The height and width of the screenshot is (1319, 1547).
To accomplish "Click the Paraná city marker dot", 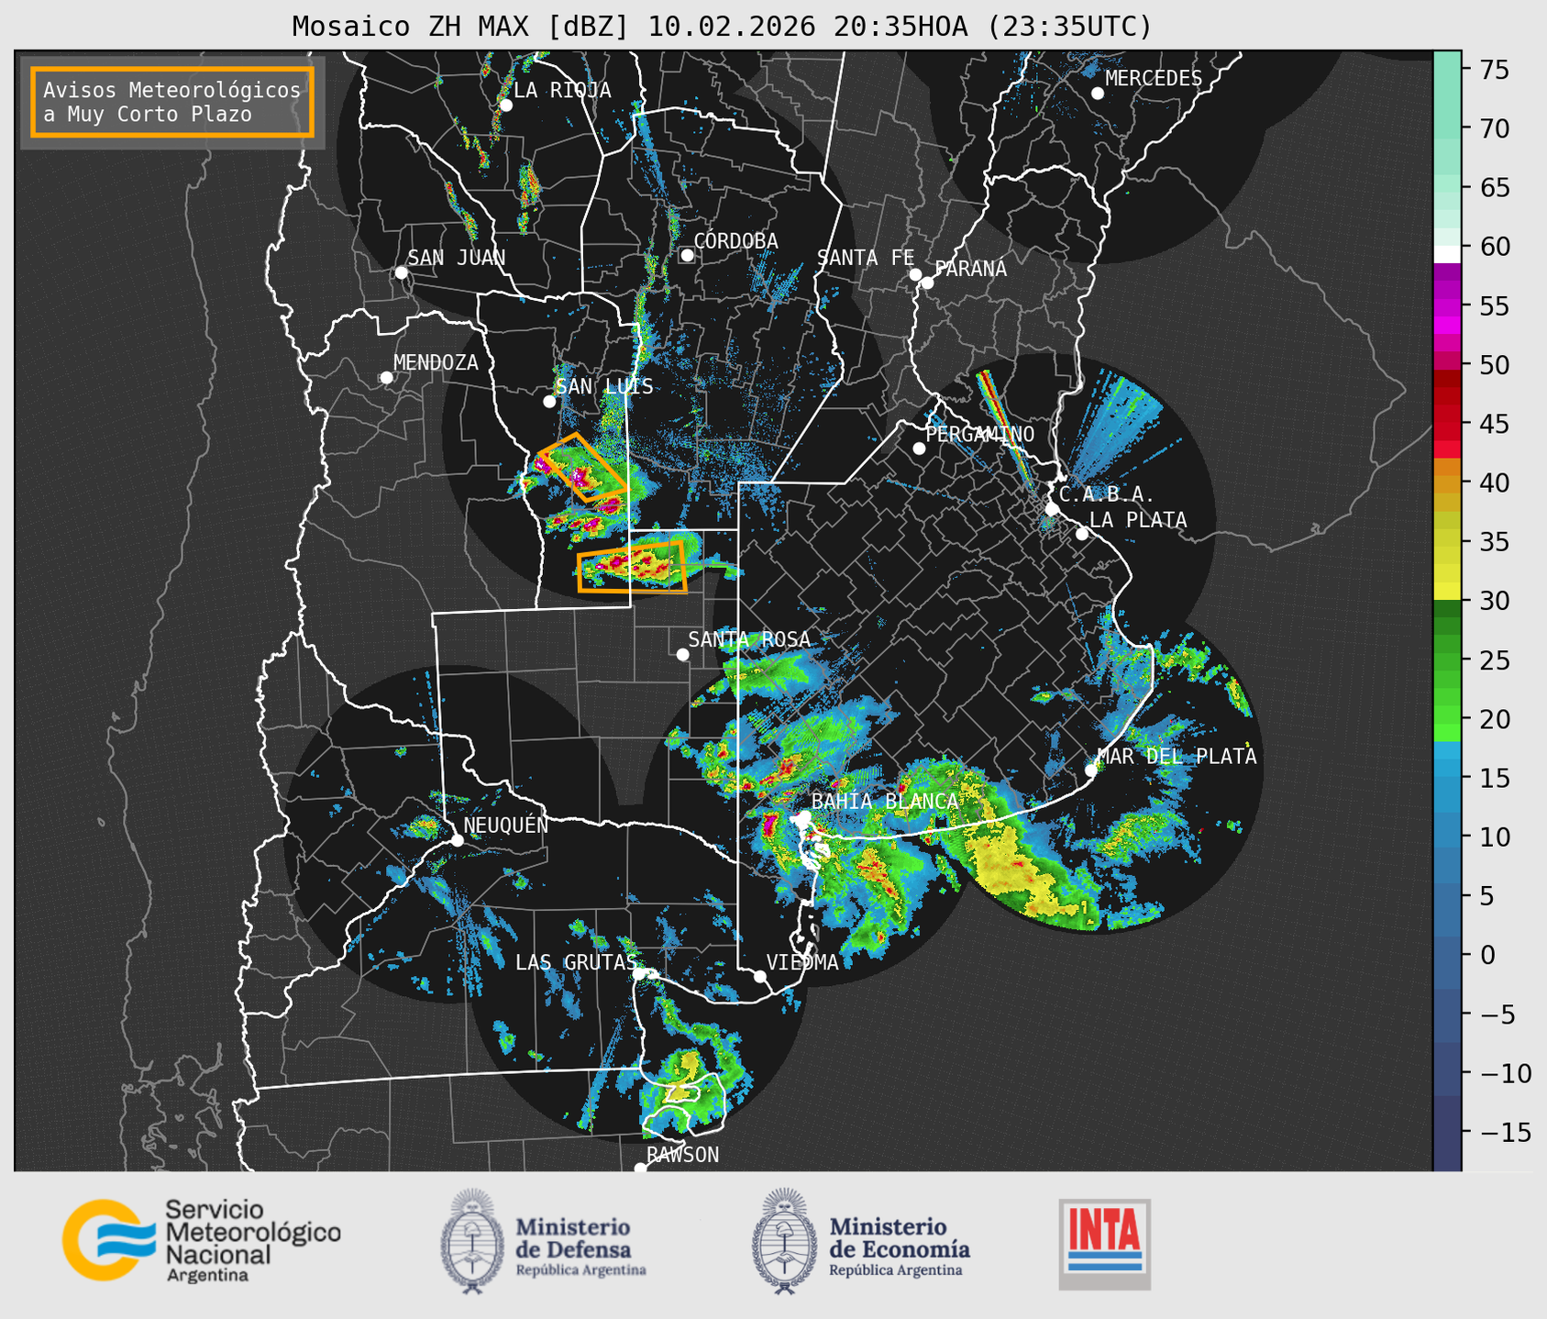I will point(927,283).
